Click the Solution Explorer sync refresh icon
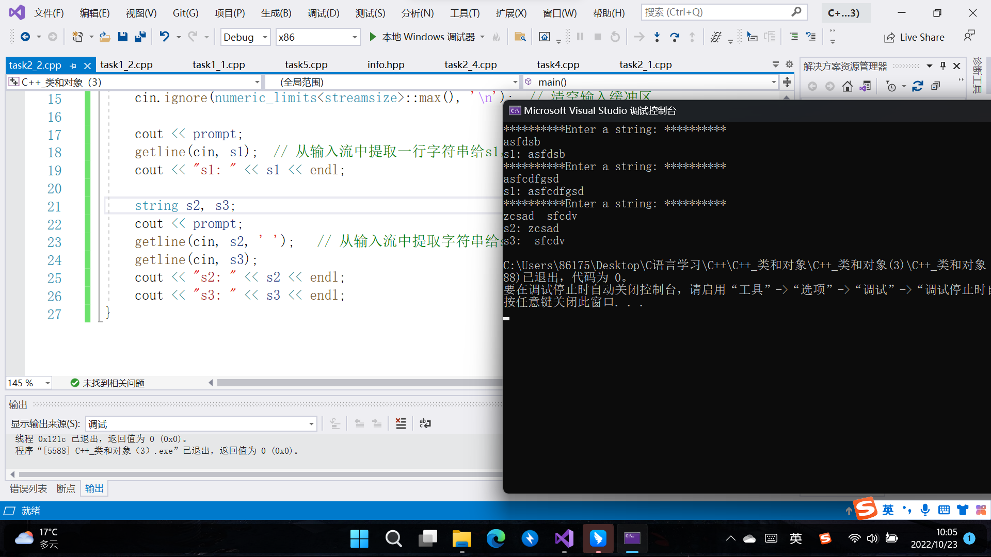 click(917, 86)
